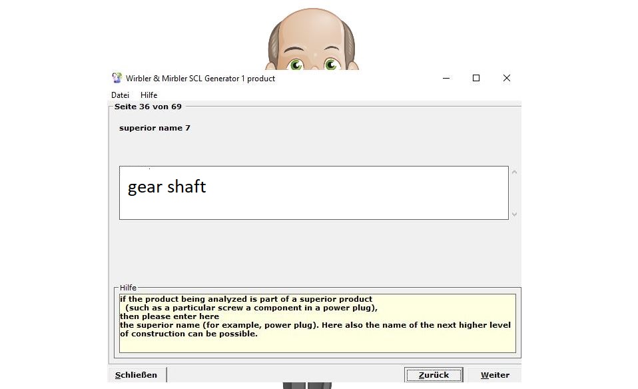Open the Hilfe menu in the menu bar
The image size is (638, 389).
(149, 95)
